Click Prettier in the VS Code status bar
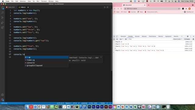 (x=102, y=103)
